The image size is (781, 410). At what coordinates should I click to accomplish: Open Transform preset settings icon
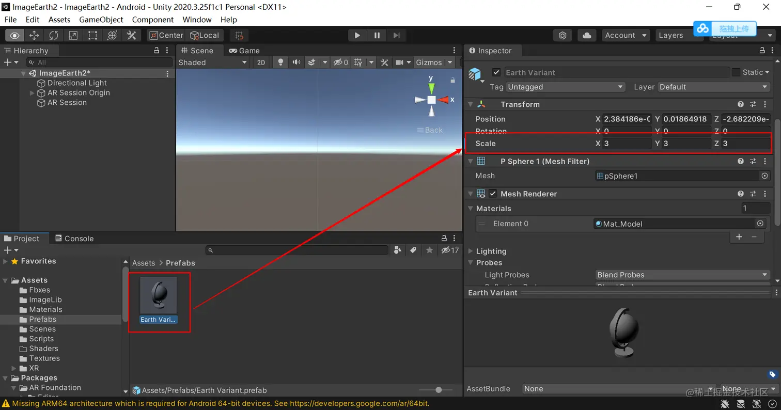753,104
